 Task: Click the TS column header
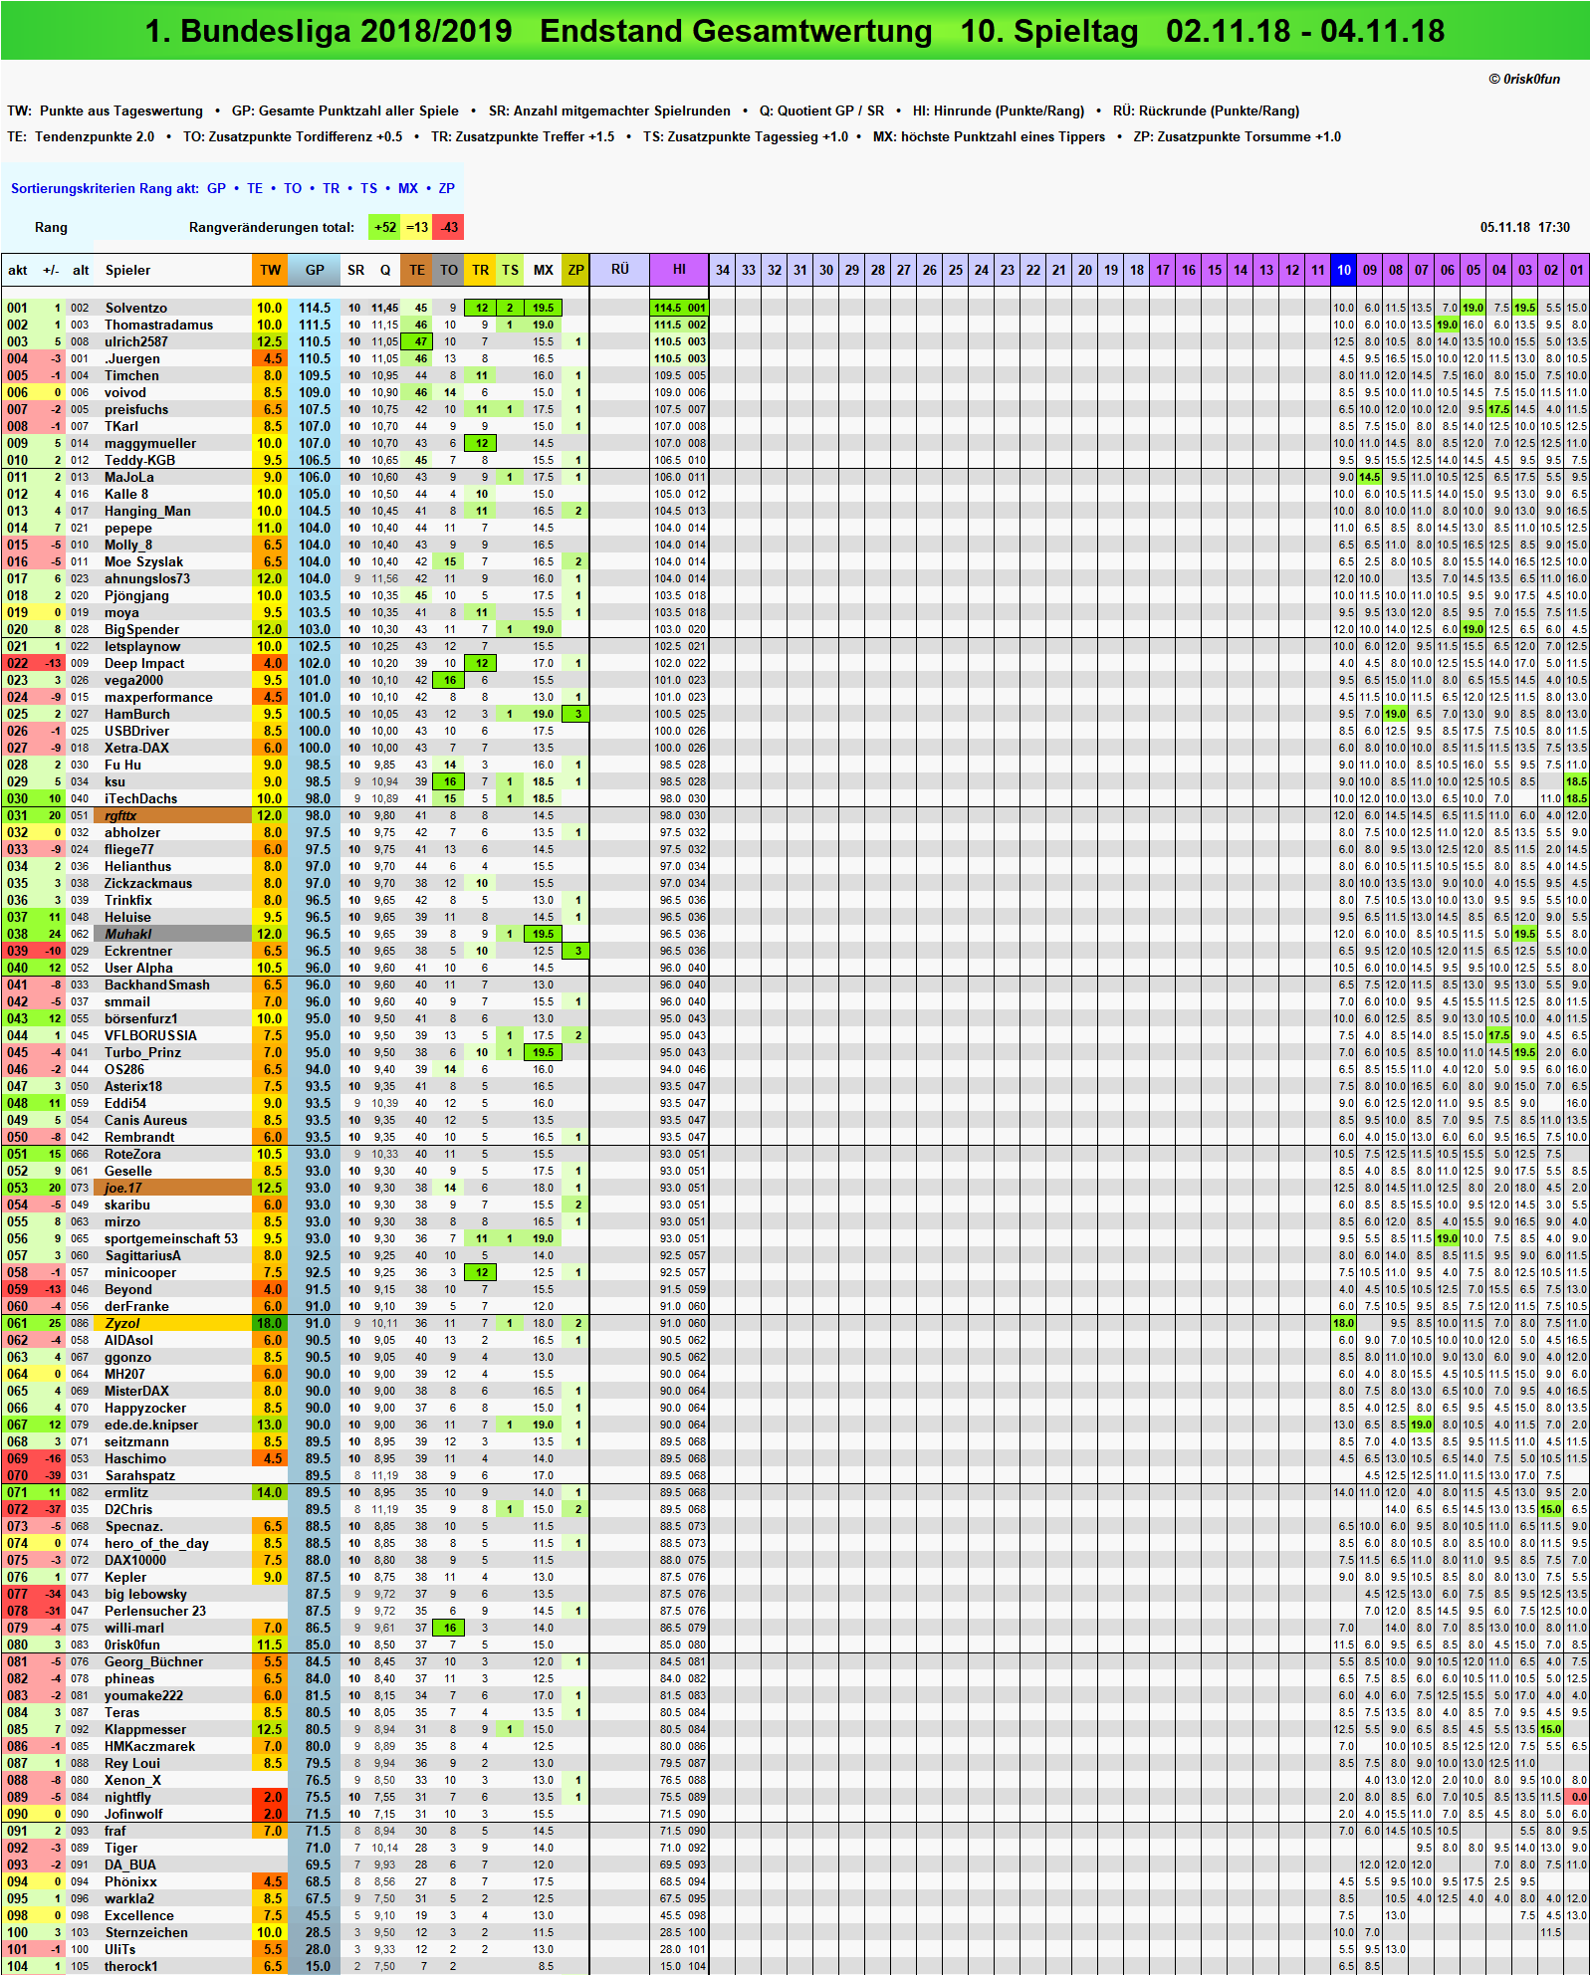(x=510, y=270)
